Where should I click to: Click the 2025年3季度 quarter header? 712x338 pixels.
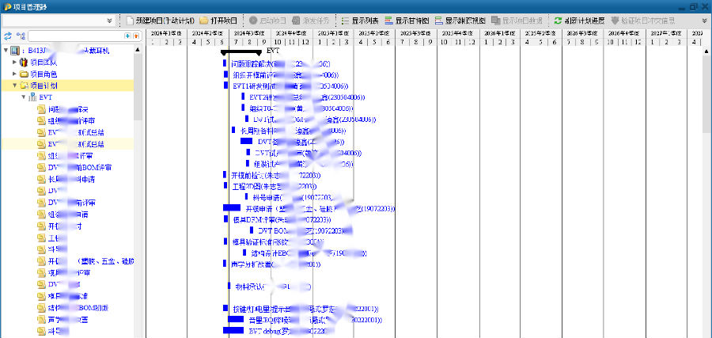click(x=416, y=33)
